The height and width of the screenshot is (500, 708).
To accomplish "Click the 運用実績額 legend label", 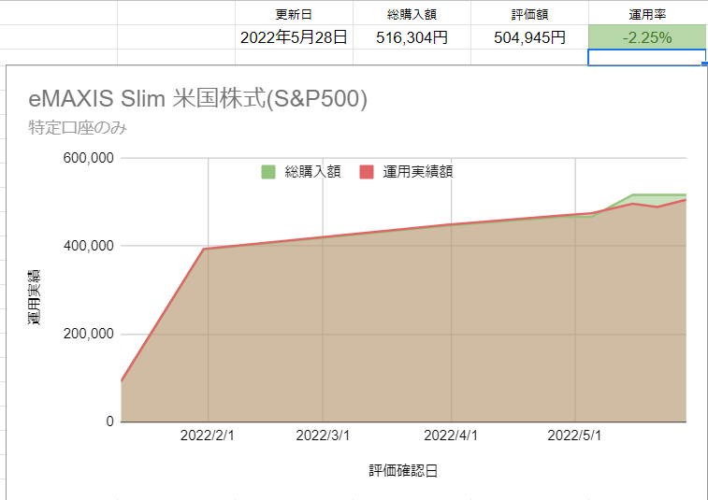I will (418, 172).
